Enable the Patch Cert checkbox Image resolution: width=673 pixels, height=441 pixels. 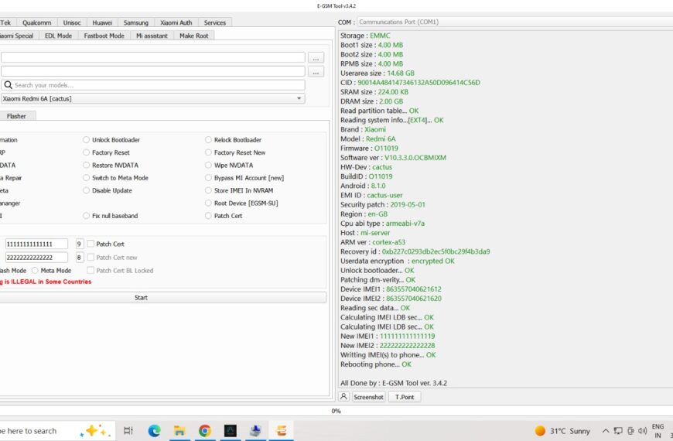(x=91, y=244)
